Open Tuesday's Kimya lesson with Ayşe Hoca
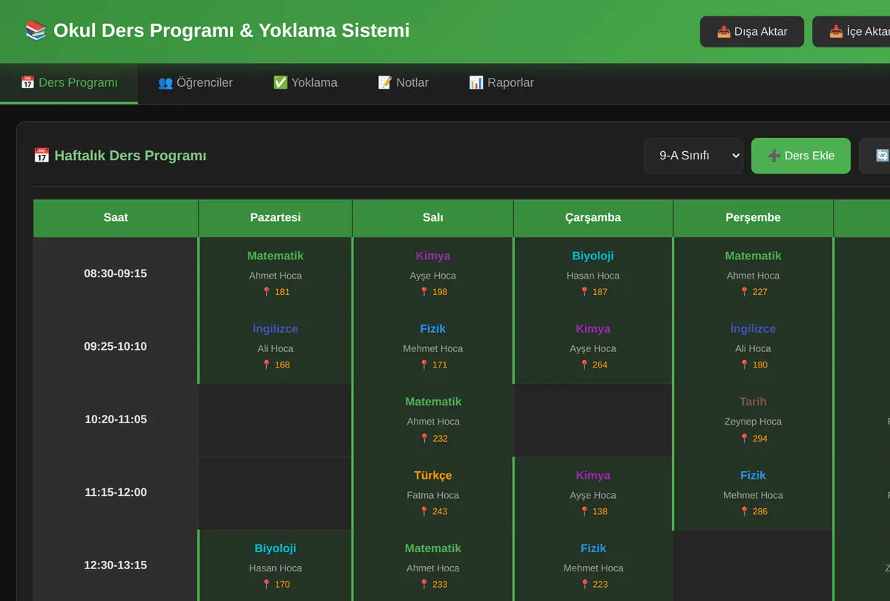The image size is (890, 601). (x=433, y=273)
